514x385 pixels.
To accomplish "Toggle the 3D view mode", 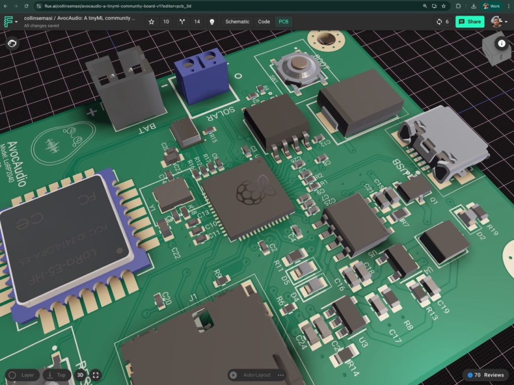I will [x=80, y=375].
